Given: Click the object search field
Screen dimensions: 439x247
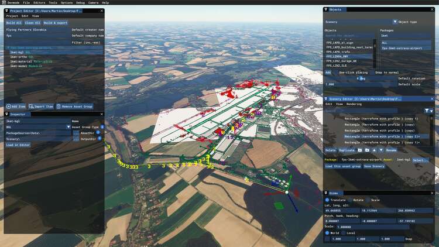Looking at the screenshot, I should point(349,36).
